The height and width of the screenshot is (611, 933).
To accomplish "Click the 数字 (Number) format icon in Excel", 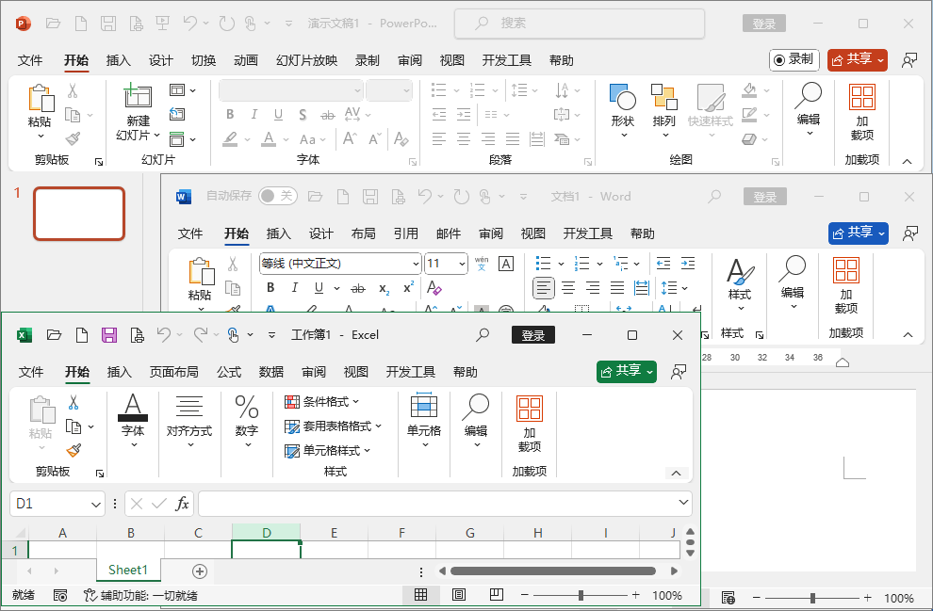I will (246, 422).
